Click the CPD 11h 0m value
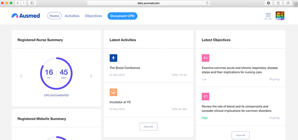Image resolution: width=298 pixels, height=140 pixels. 180,75
